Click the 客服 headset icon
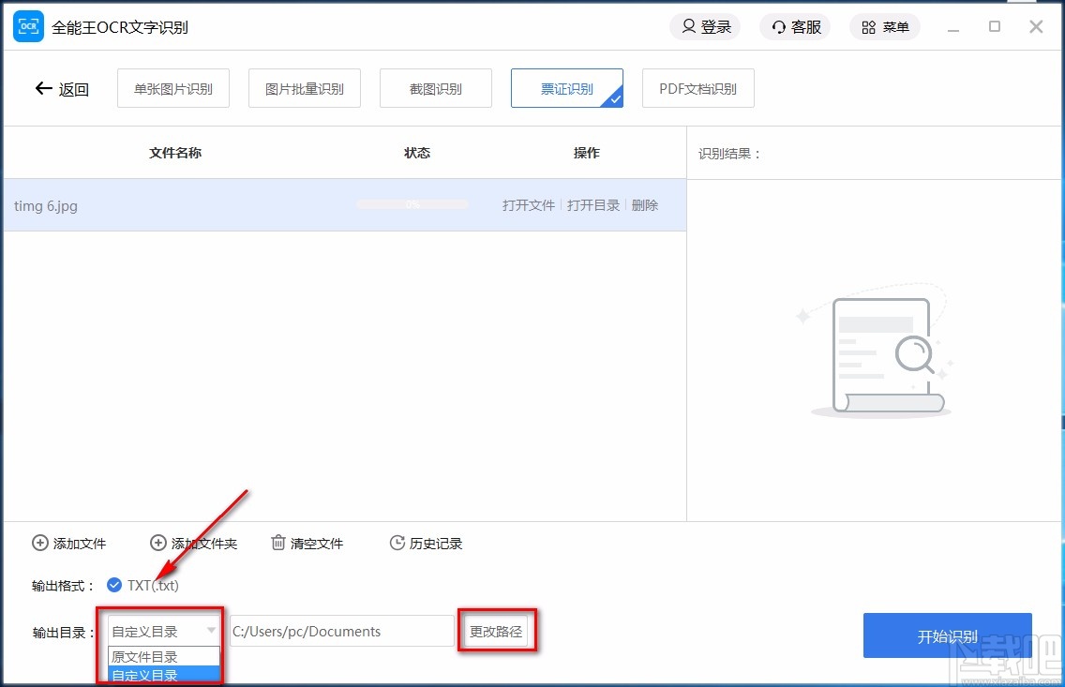Viewport: 1065px width, 687px height. pyautogui.click(x=777, y=26)
